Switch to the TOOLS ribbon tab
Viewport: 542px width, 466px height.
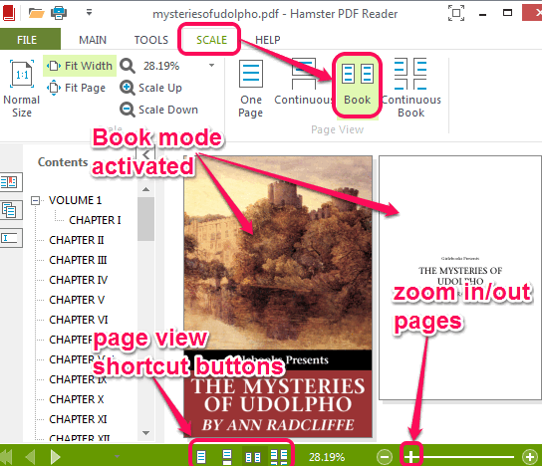[x=151, y=40]
